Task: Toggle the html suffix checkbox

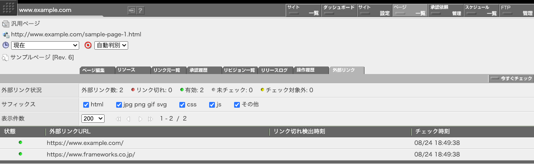Action: point(86,105)
